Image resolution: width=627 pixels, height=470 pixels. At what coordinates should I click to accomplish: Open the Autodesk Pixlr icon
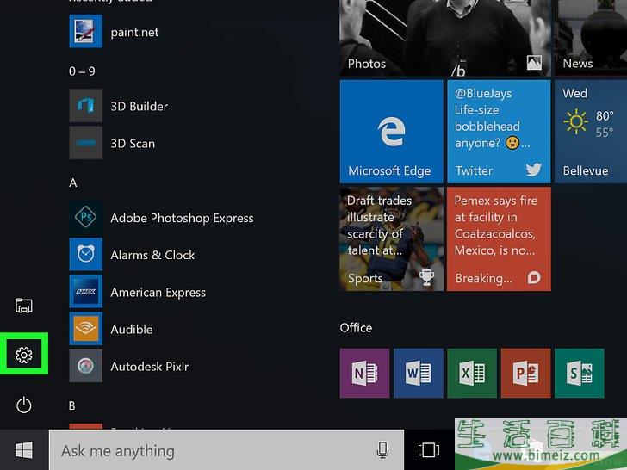click(x=85, y=366)
